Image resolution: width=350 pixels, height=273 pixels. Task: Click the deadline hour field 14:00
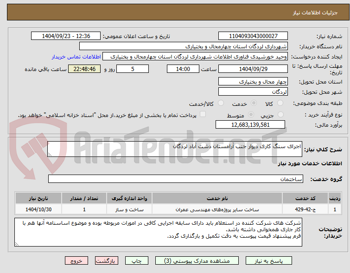point(183,69)
